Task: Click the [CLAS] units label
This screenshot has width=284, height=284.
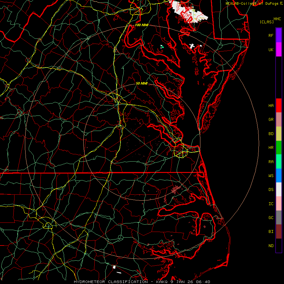Action: point(267,22)
